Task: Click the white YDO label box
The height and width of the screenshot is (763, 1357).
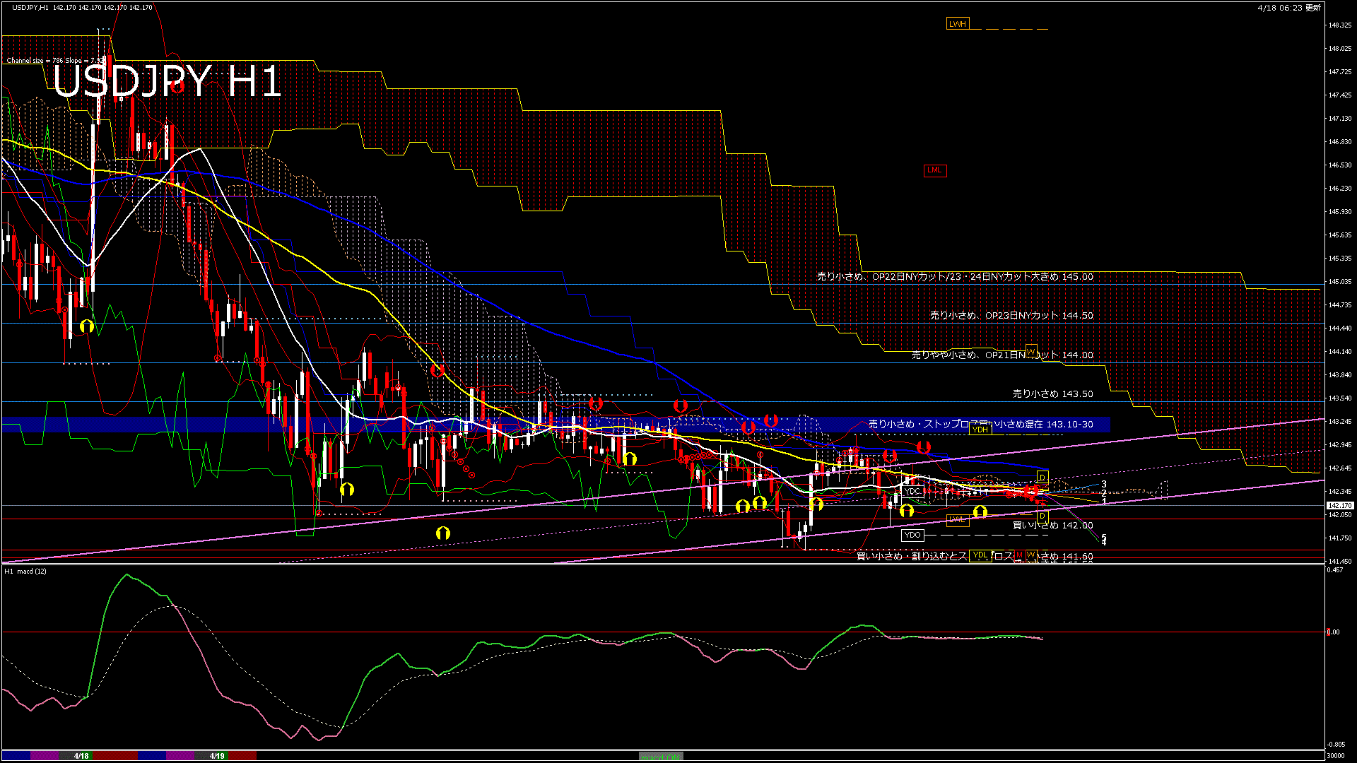Action: [912, 536]
